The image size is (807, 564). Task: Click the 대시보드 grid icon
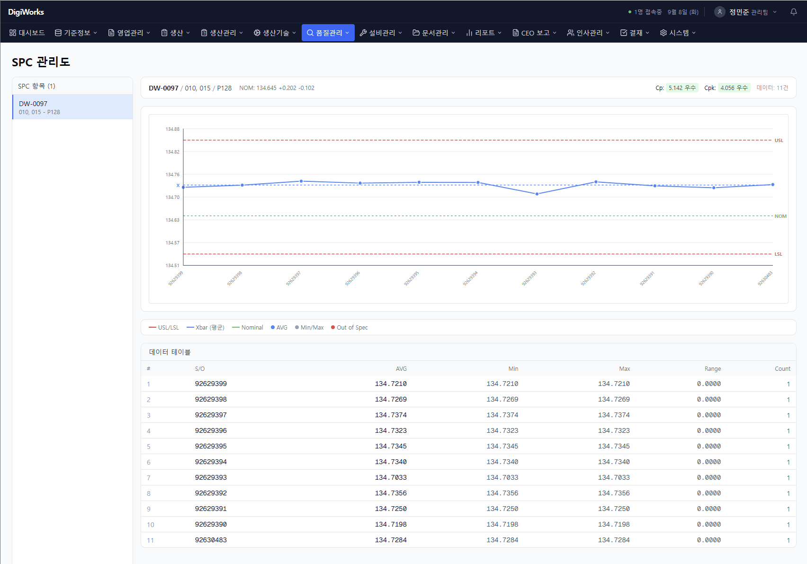tap(13, 33)
